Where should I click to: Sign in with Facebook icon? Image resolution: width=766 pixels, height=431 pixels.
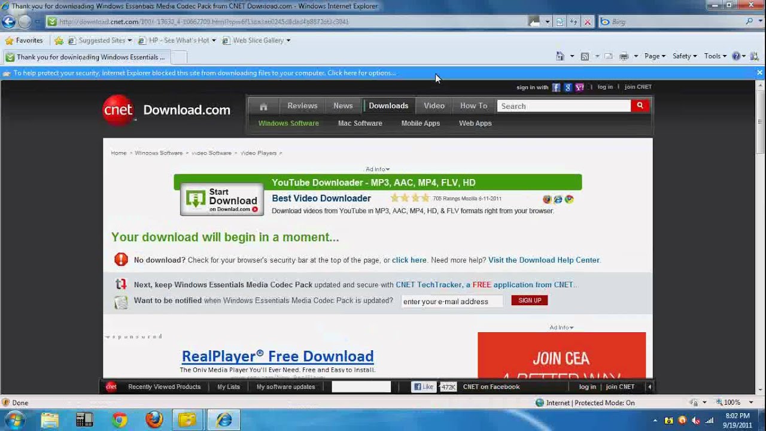coord(556,87)
